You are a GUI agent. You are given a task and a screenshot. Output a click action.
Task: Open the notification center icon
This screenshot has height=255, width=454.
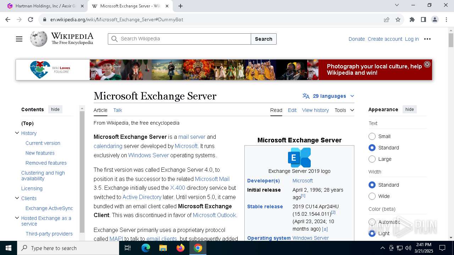pyautogui.click(x=442, y=248)
